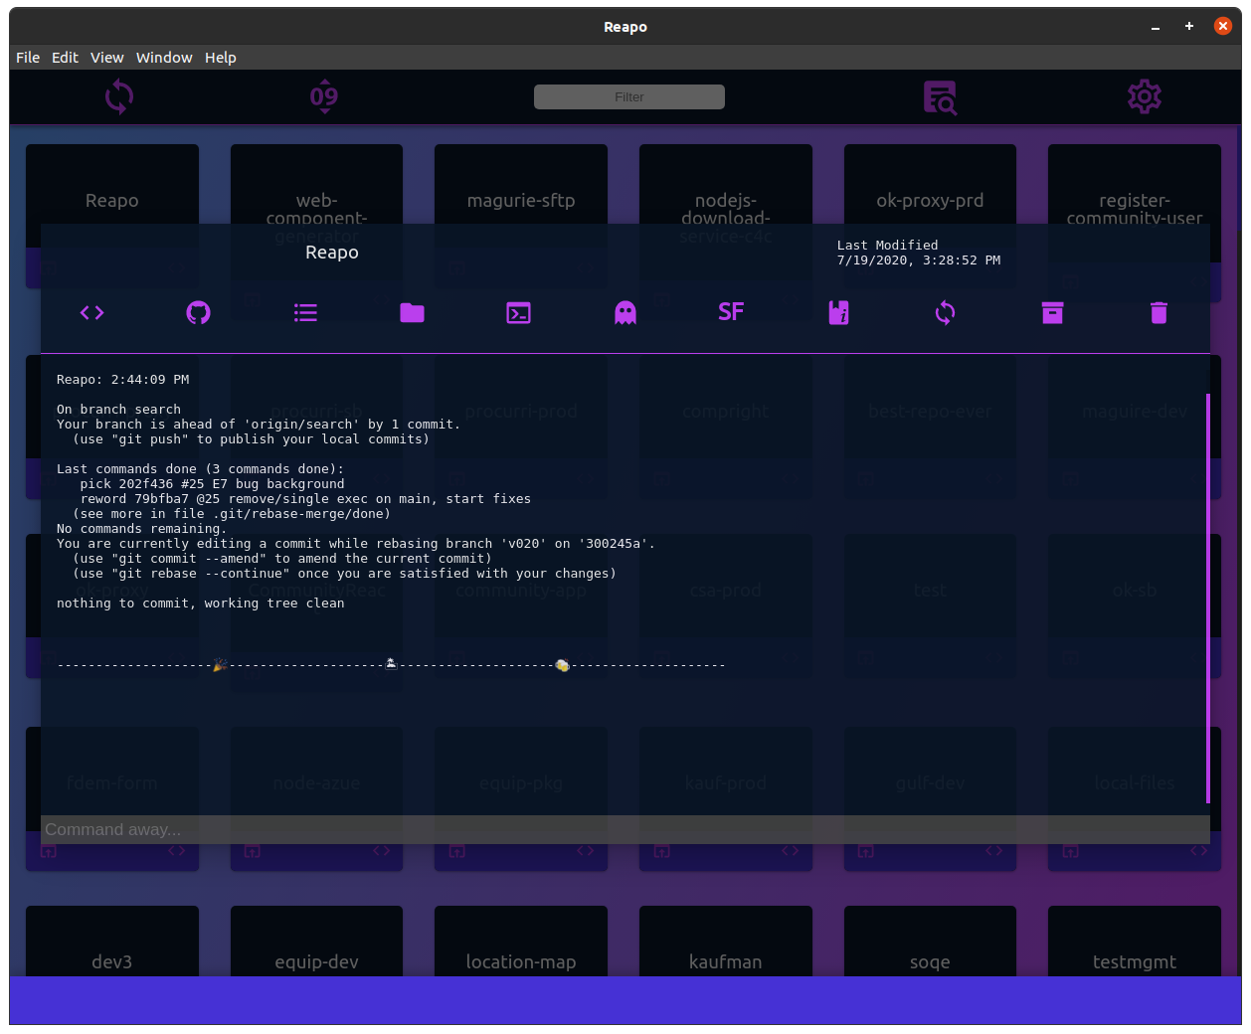Click the list icon in Reapo panel
Viewport: 1251px width, 1034px height.
(305, 313)
